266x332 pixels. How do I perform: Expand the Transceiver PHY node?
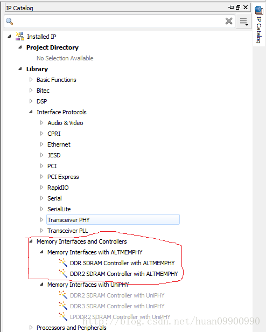tap(41, 219)
